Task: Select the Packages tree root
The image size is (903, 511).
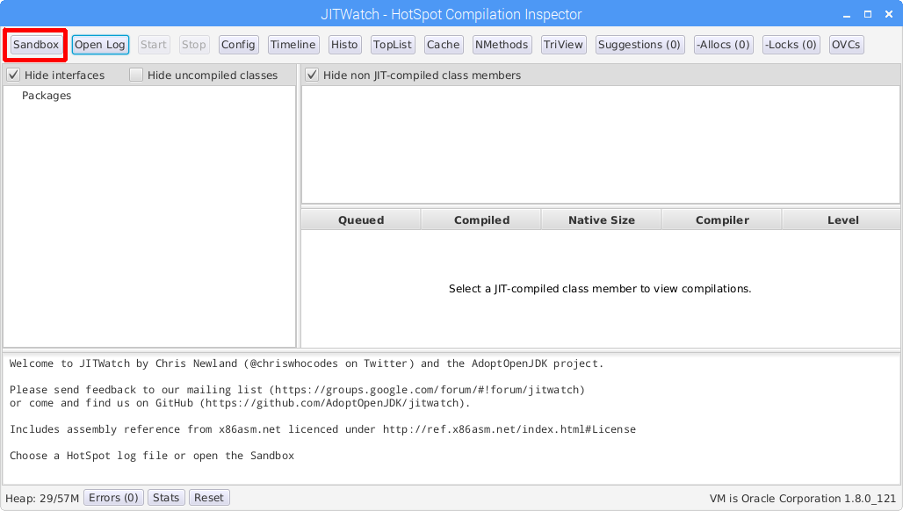Action: [47, 96]
